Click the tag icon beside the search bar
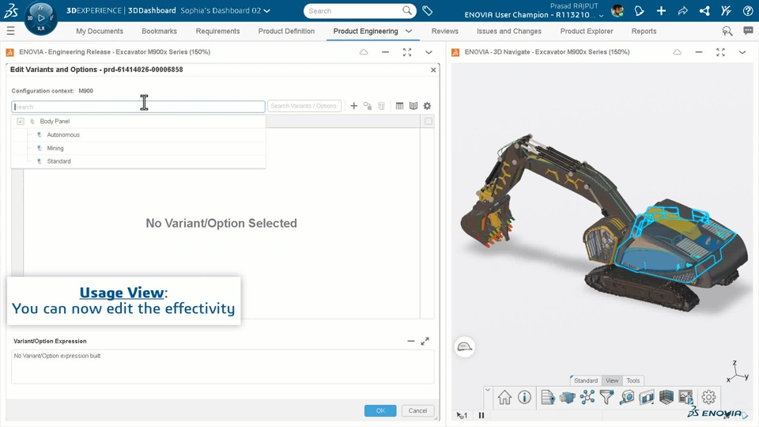759x427 pixels. click(428, 10)
